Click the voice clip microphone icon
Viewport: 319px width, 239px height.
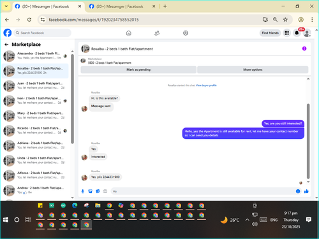[83, 191]
